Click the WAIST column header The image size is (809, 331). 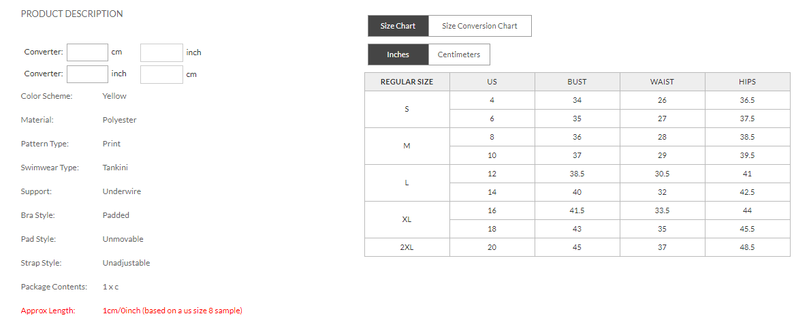662,82
